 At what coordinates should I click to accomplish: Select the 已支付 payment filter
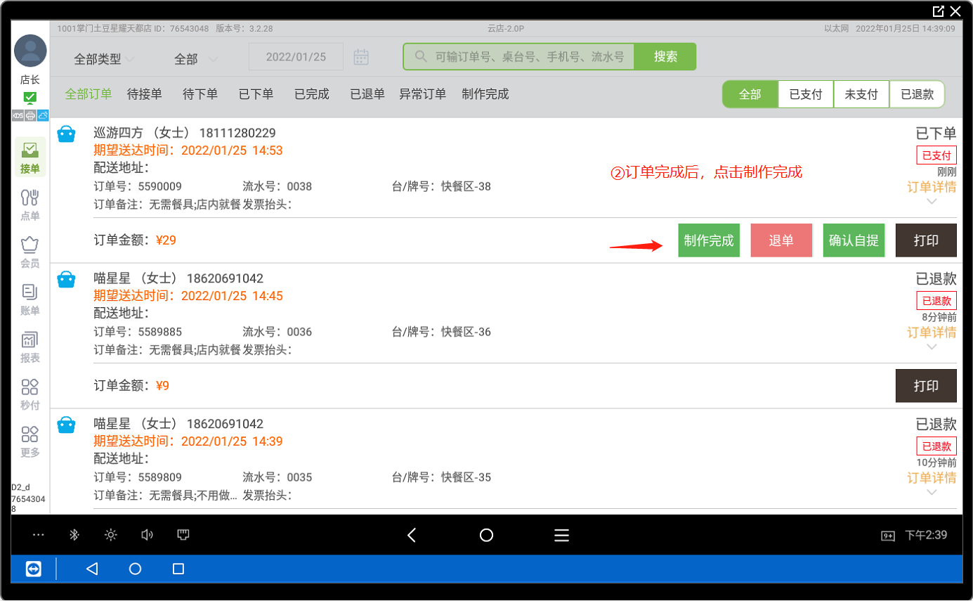[806, 94]
